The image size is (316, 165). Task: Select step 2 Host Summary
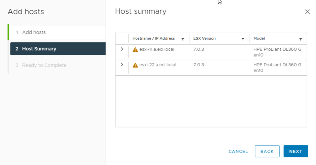pyautogui.click(x=39, y=49)
